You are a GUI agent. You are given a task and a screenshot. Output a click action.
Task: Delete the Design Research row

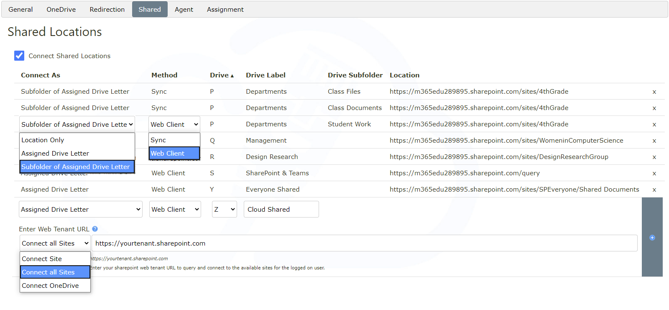click(654, 157)
